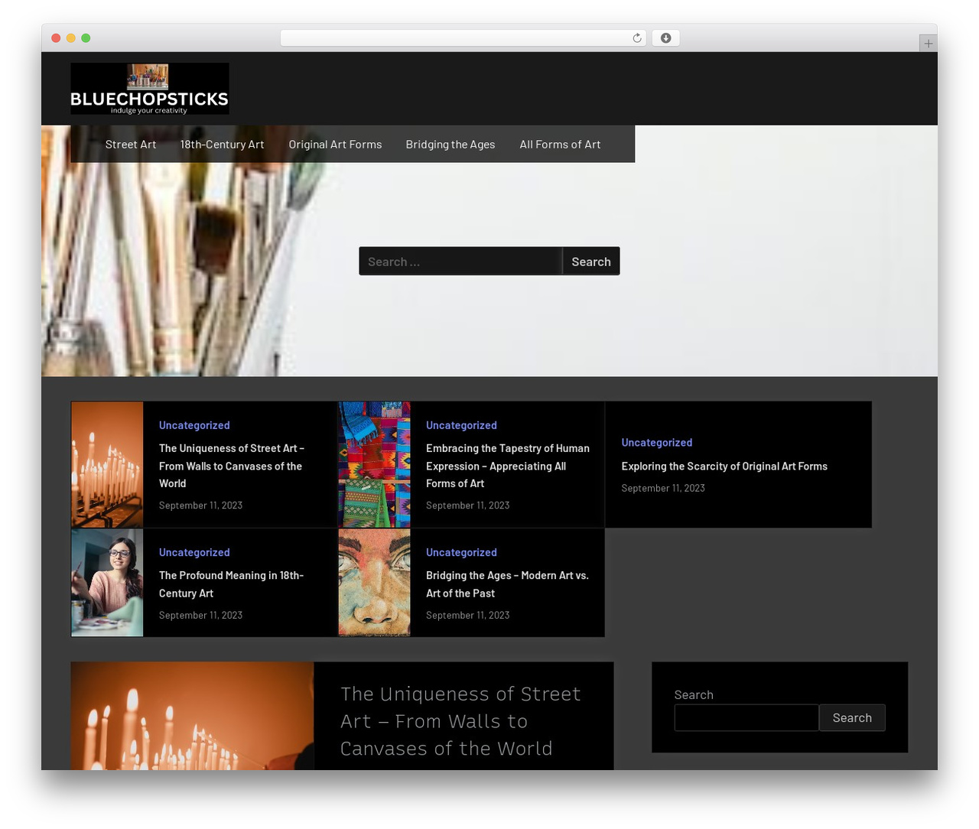Screen dimensions: 979x829
Task: Go to Original Art Forms menu item
Action: 335,145
